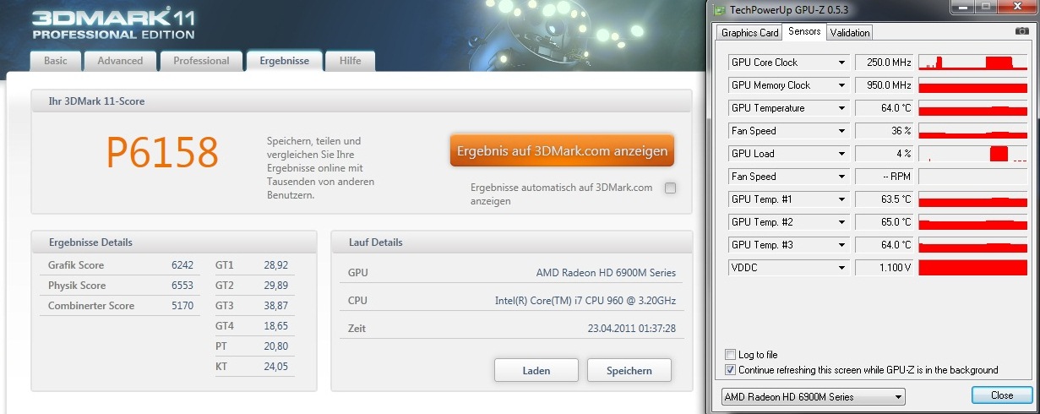Click the Grafik Score value 6242

[x=182, y=265]
